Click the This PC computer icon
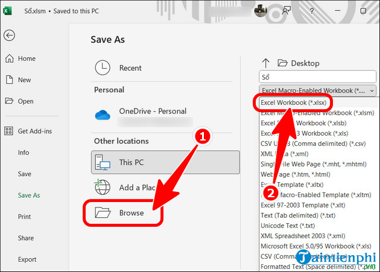Image resolution: width=380 pixels, height=272 pixels. [x=103, y=162]
